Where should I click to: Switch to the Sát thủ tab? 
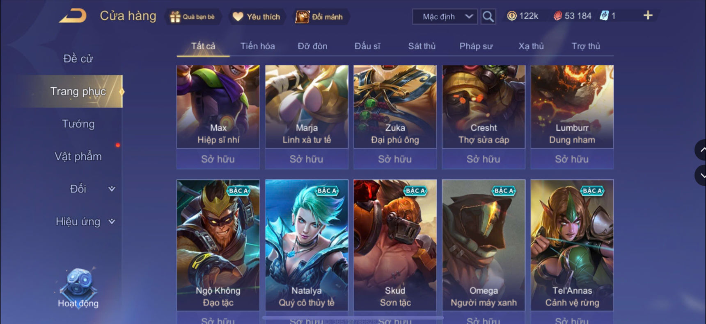pyautogui.click(x=422, y=46)
